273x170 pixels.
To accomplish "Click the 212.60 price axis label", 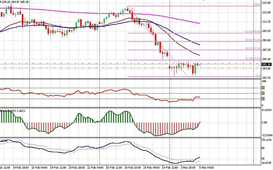I will (x=266, y=13).
